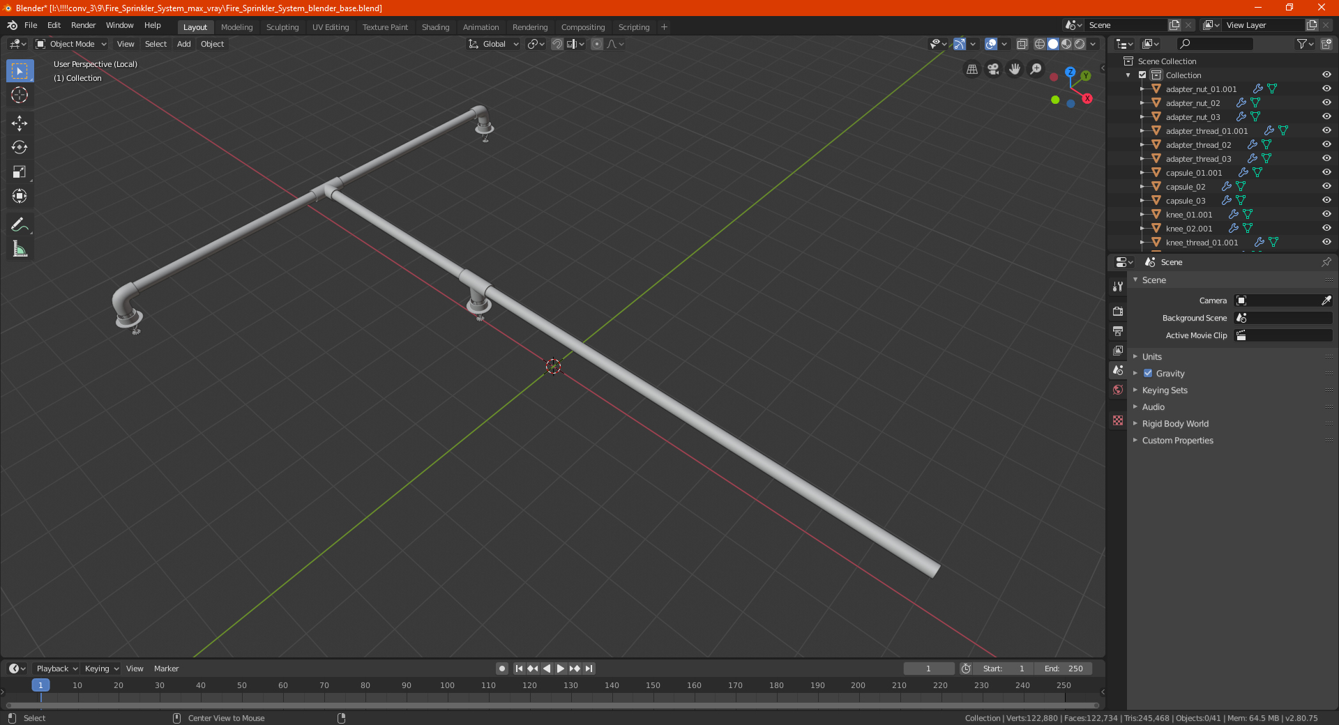The width and height of the screenshot is (1339, 725).
Task: Toggle camera view icon
Action: (993, 69)
